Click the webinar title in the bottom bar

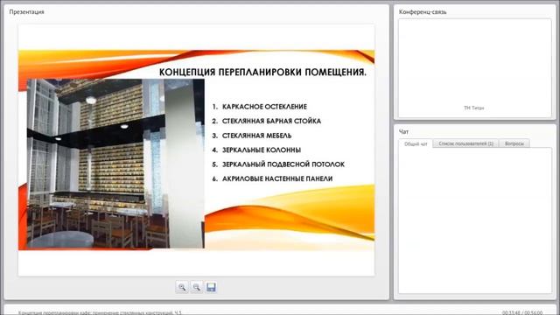click(100, 312)
